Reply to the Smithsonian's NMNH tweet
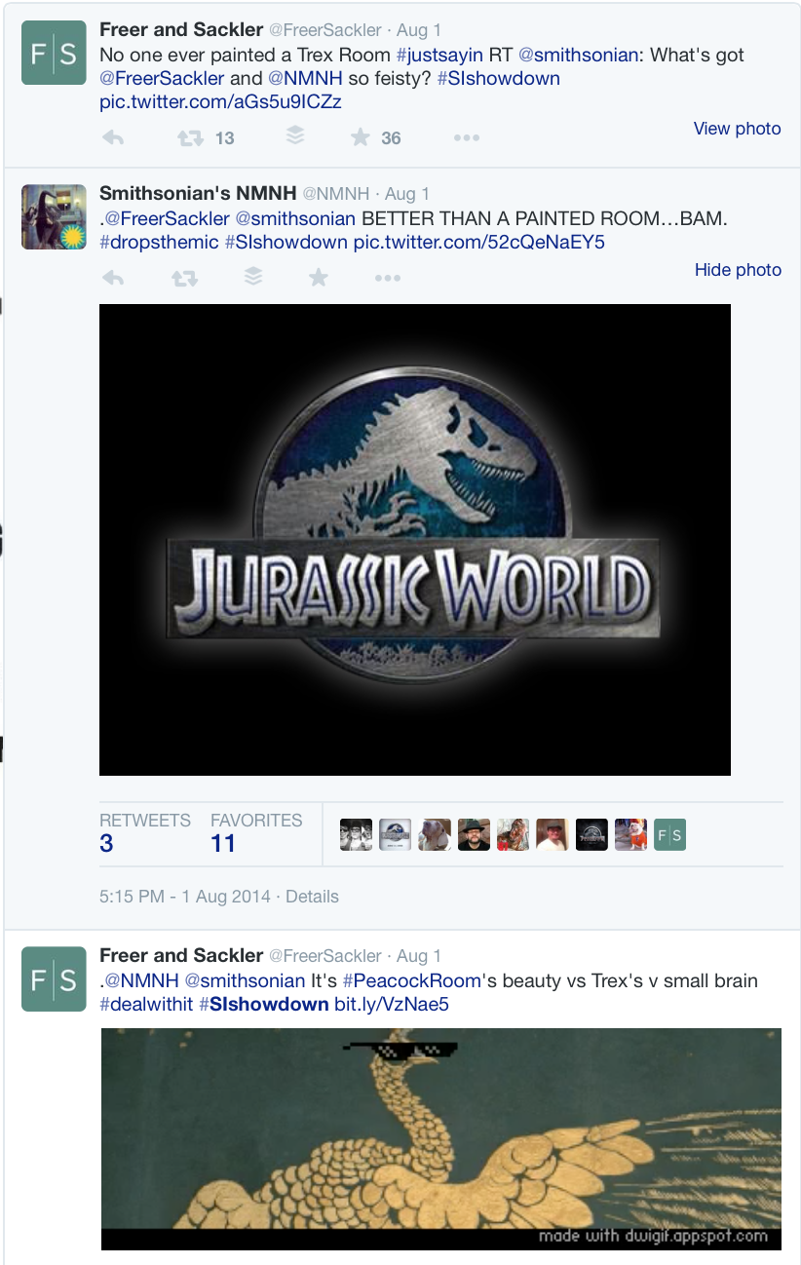801x1265 pixels. (113, 279)
